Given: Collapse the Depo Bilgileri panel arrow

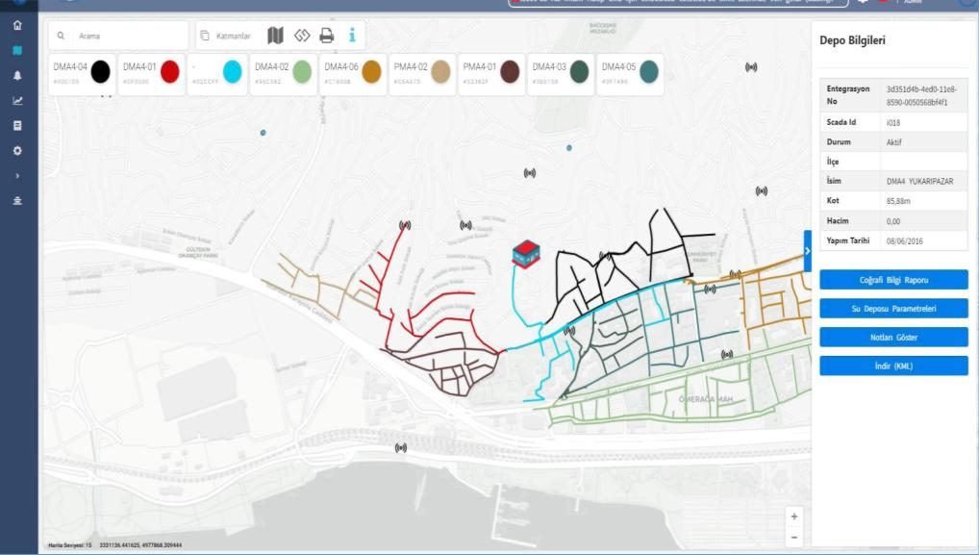Looking at the screenshot, I should 807,251.
